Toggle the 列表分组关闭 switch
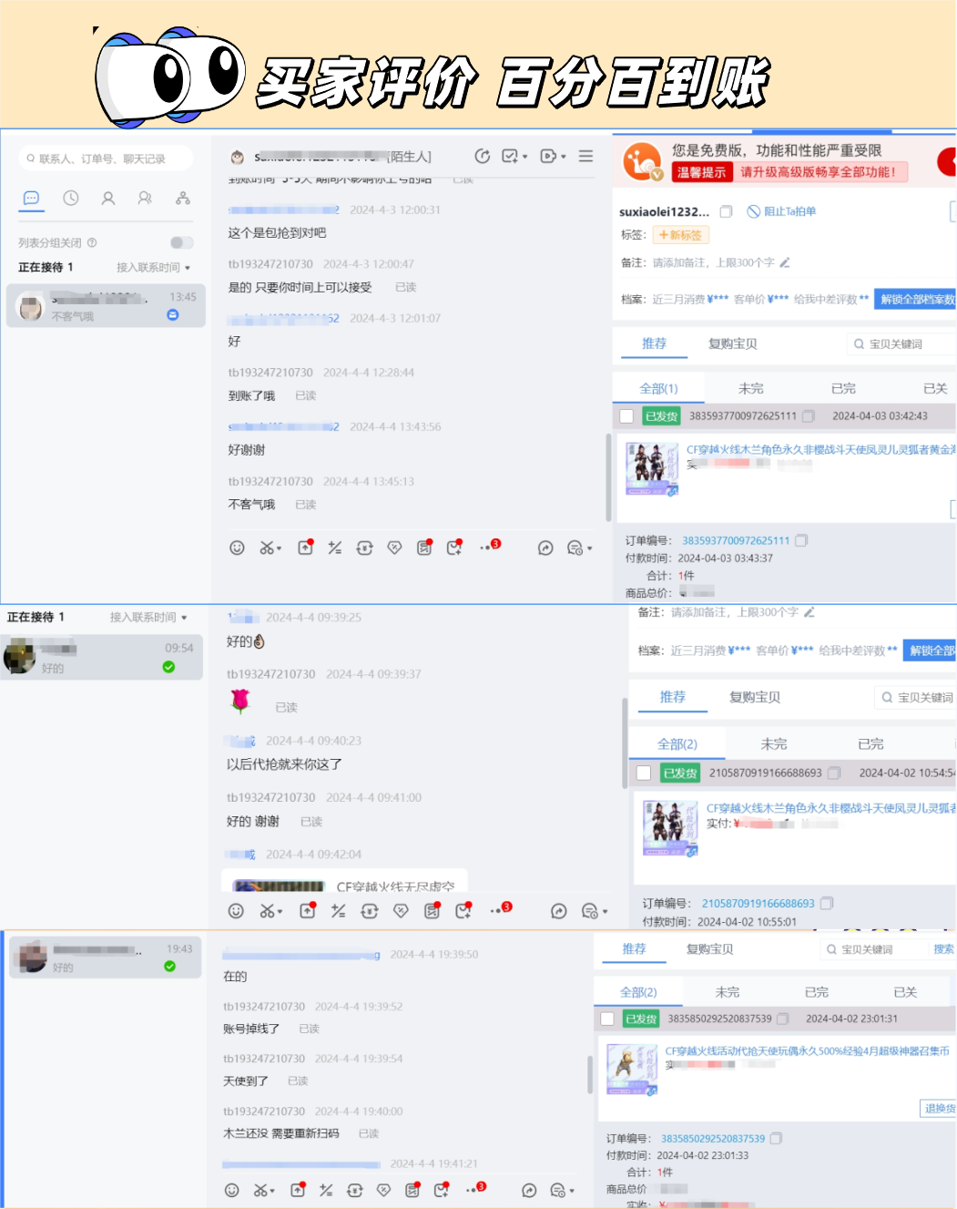 182,242
